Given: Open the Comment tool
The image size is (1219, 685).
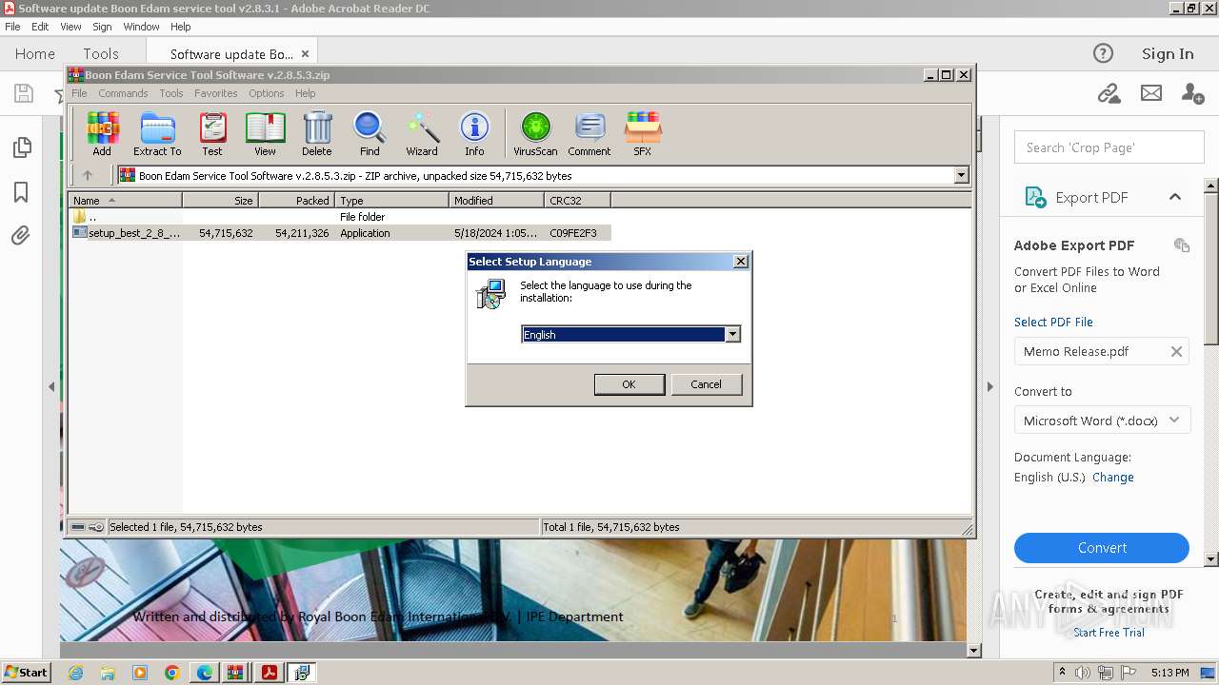Looking at the screenshot, I should pos(590,133).
